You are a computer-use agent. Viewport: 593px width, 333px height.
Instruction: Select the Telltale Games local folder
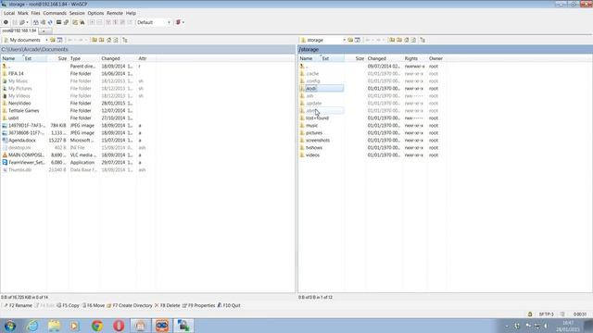click(x=23, y=111)
